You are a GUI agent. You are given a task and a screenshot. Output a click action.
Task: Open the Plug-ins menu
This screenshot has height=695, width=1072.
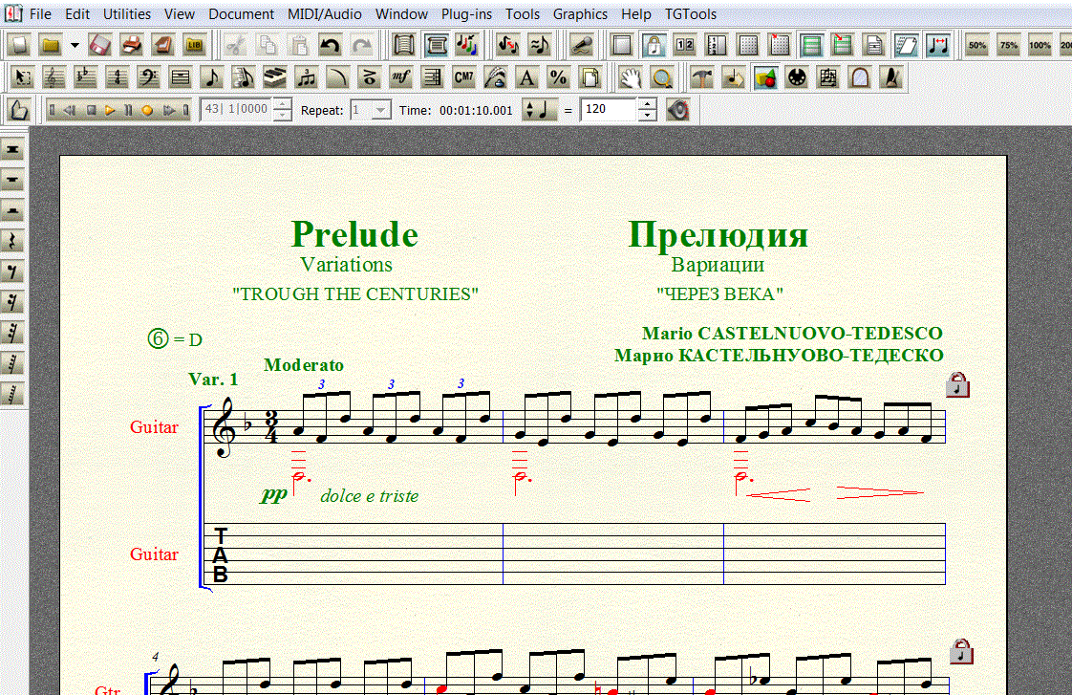pyautogui.click(x=466, y=13)
